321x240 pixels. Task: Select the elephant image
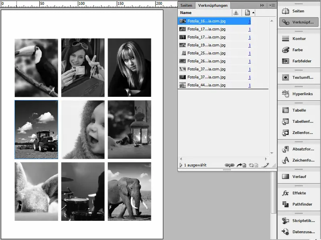[x=129, y=192]
